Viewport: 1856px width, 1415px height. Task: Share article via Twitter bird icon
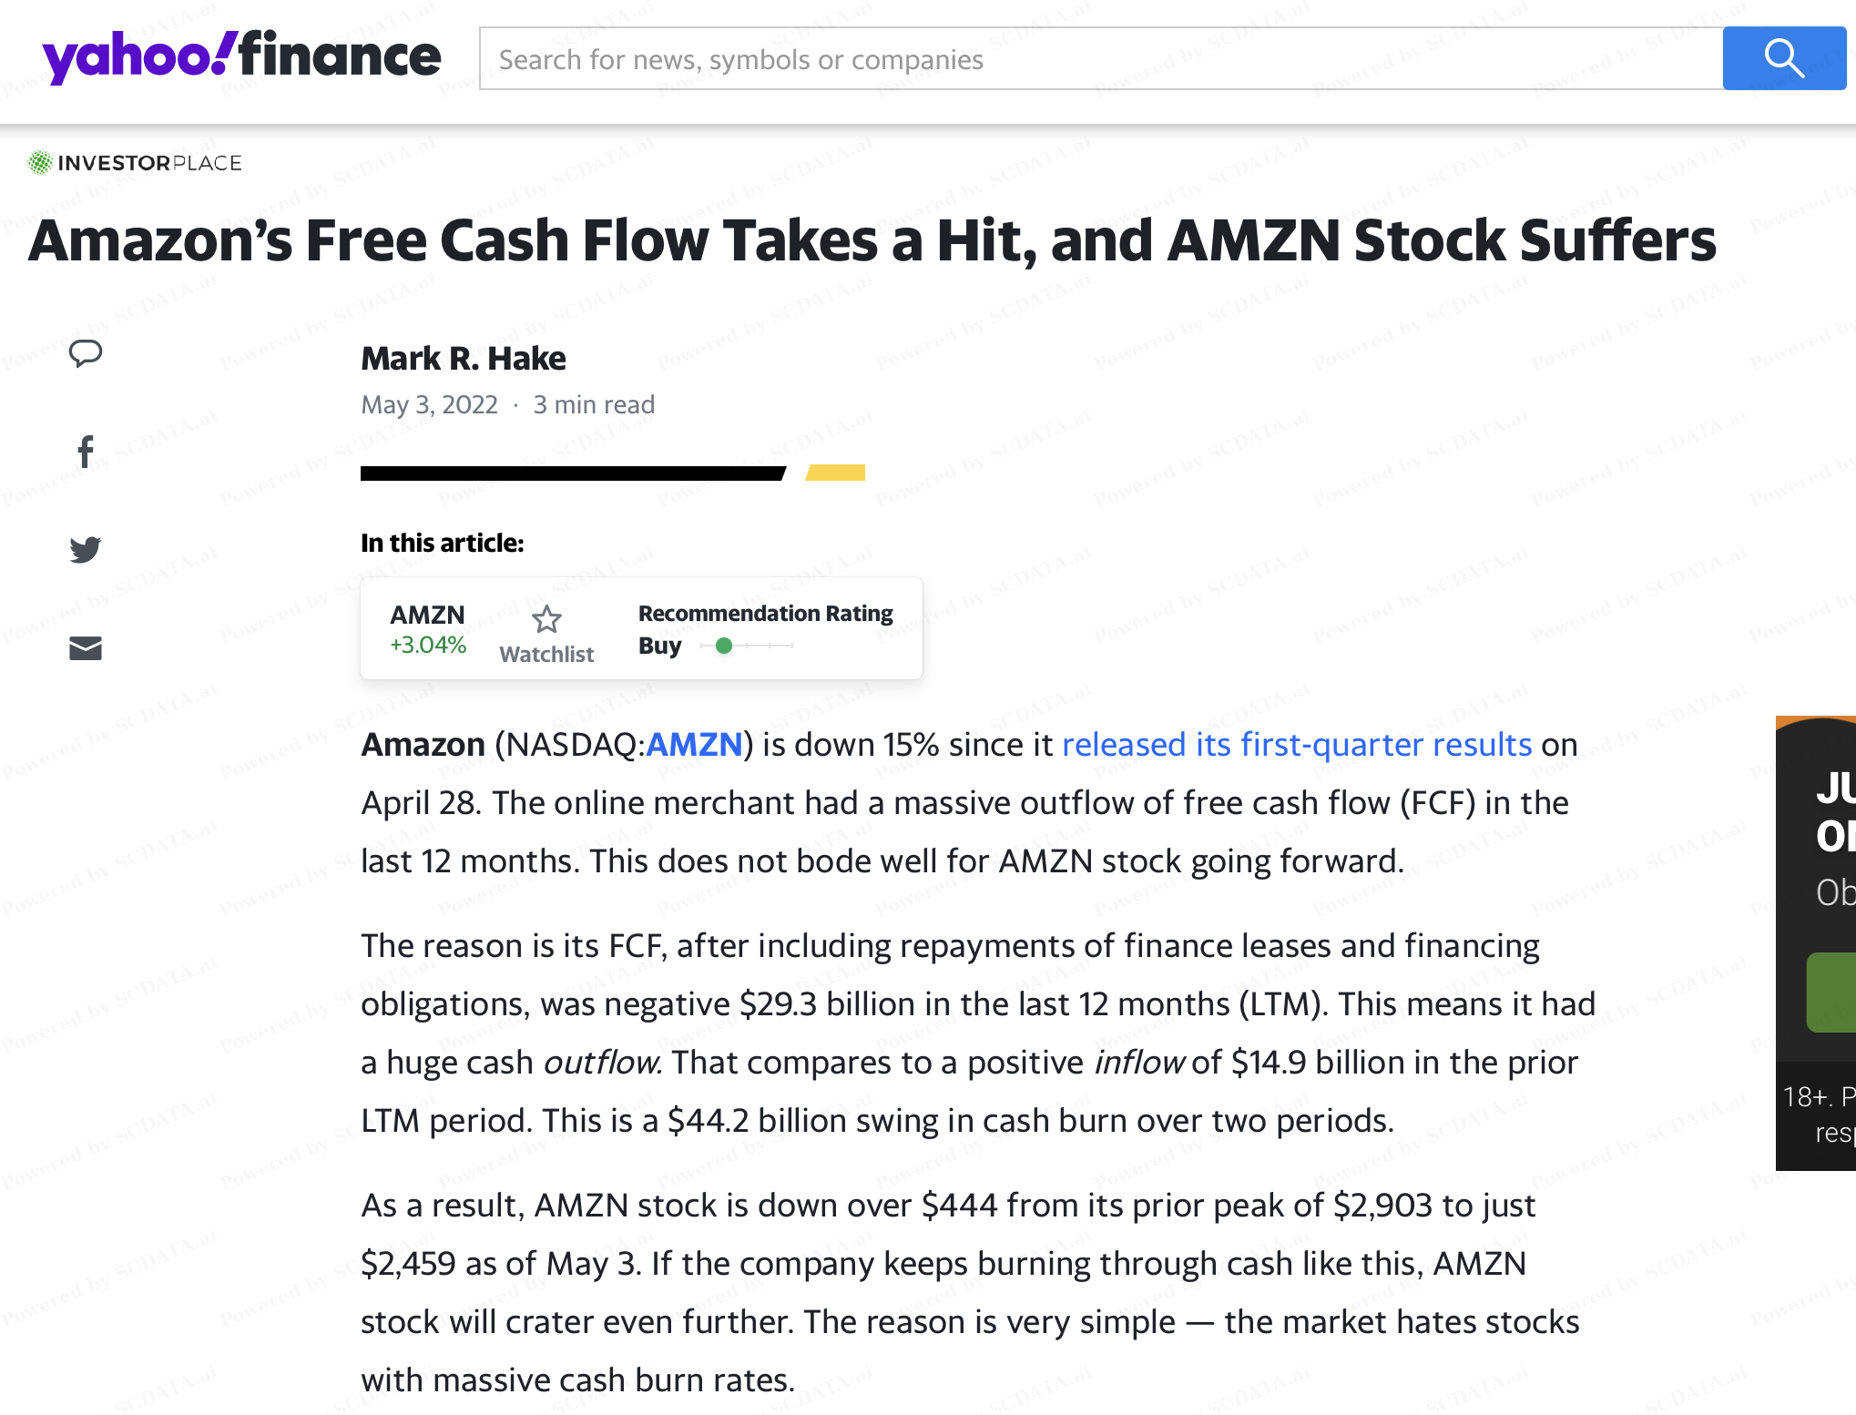[x=86, y=550]
